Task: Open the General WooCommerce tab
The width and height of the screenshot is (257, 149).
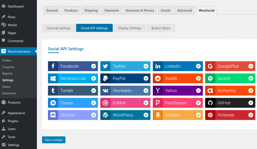Action: [x=52, y=10]
